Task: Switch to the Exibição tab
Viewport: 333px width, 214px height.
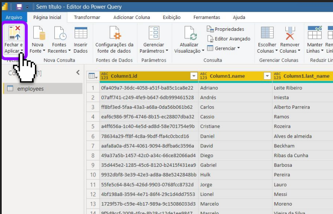Action: point(172,17)
